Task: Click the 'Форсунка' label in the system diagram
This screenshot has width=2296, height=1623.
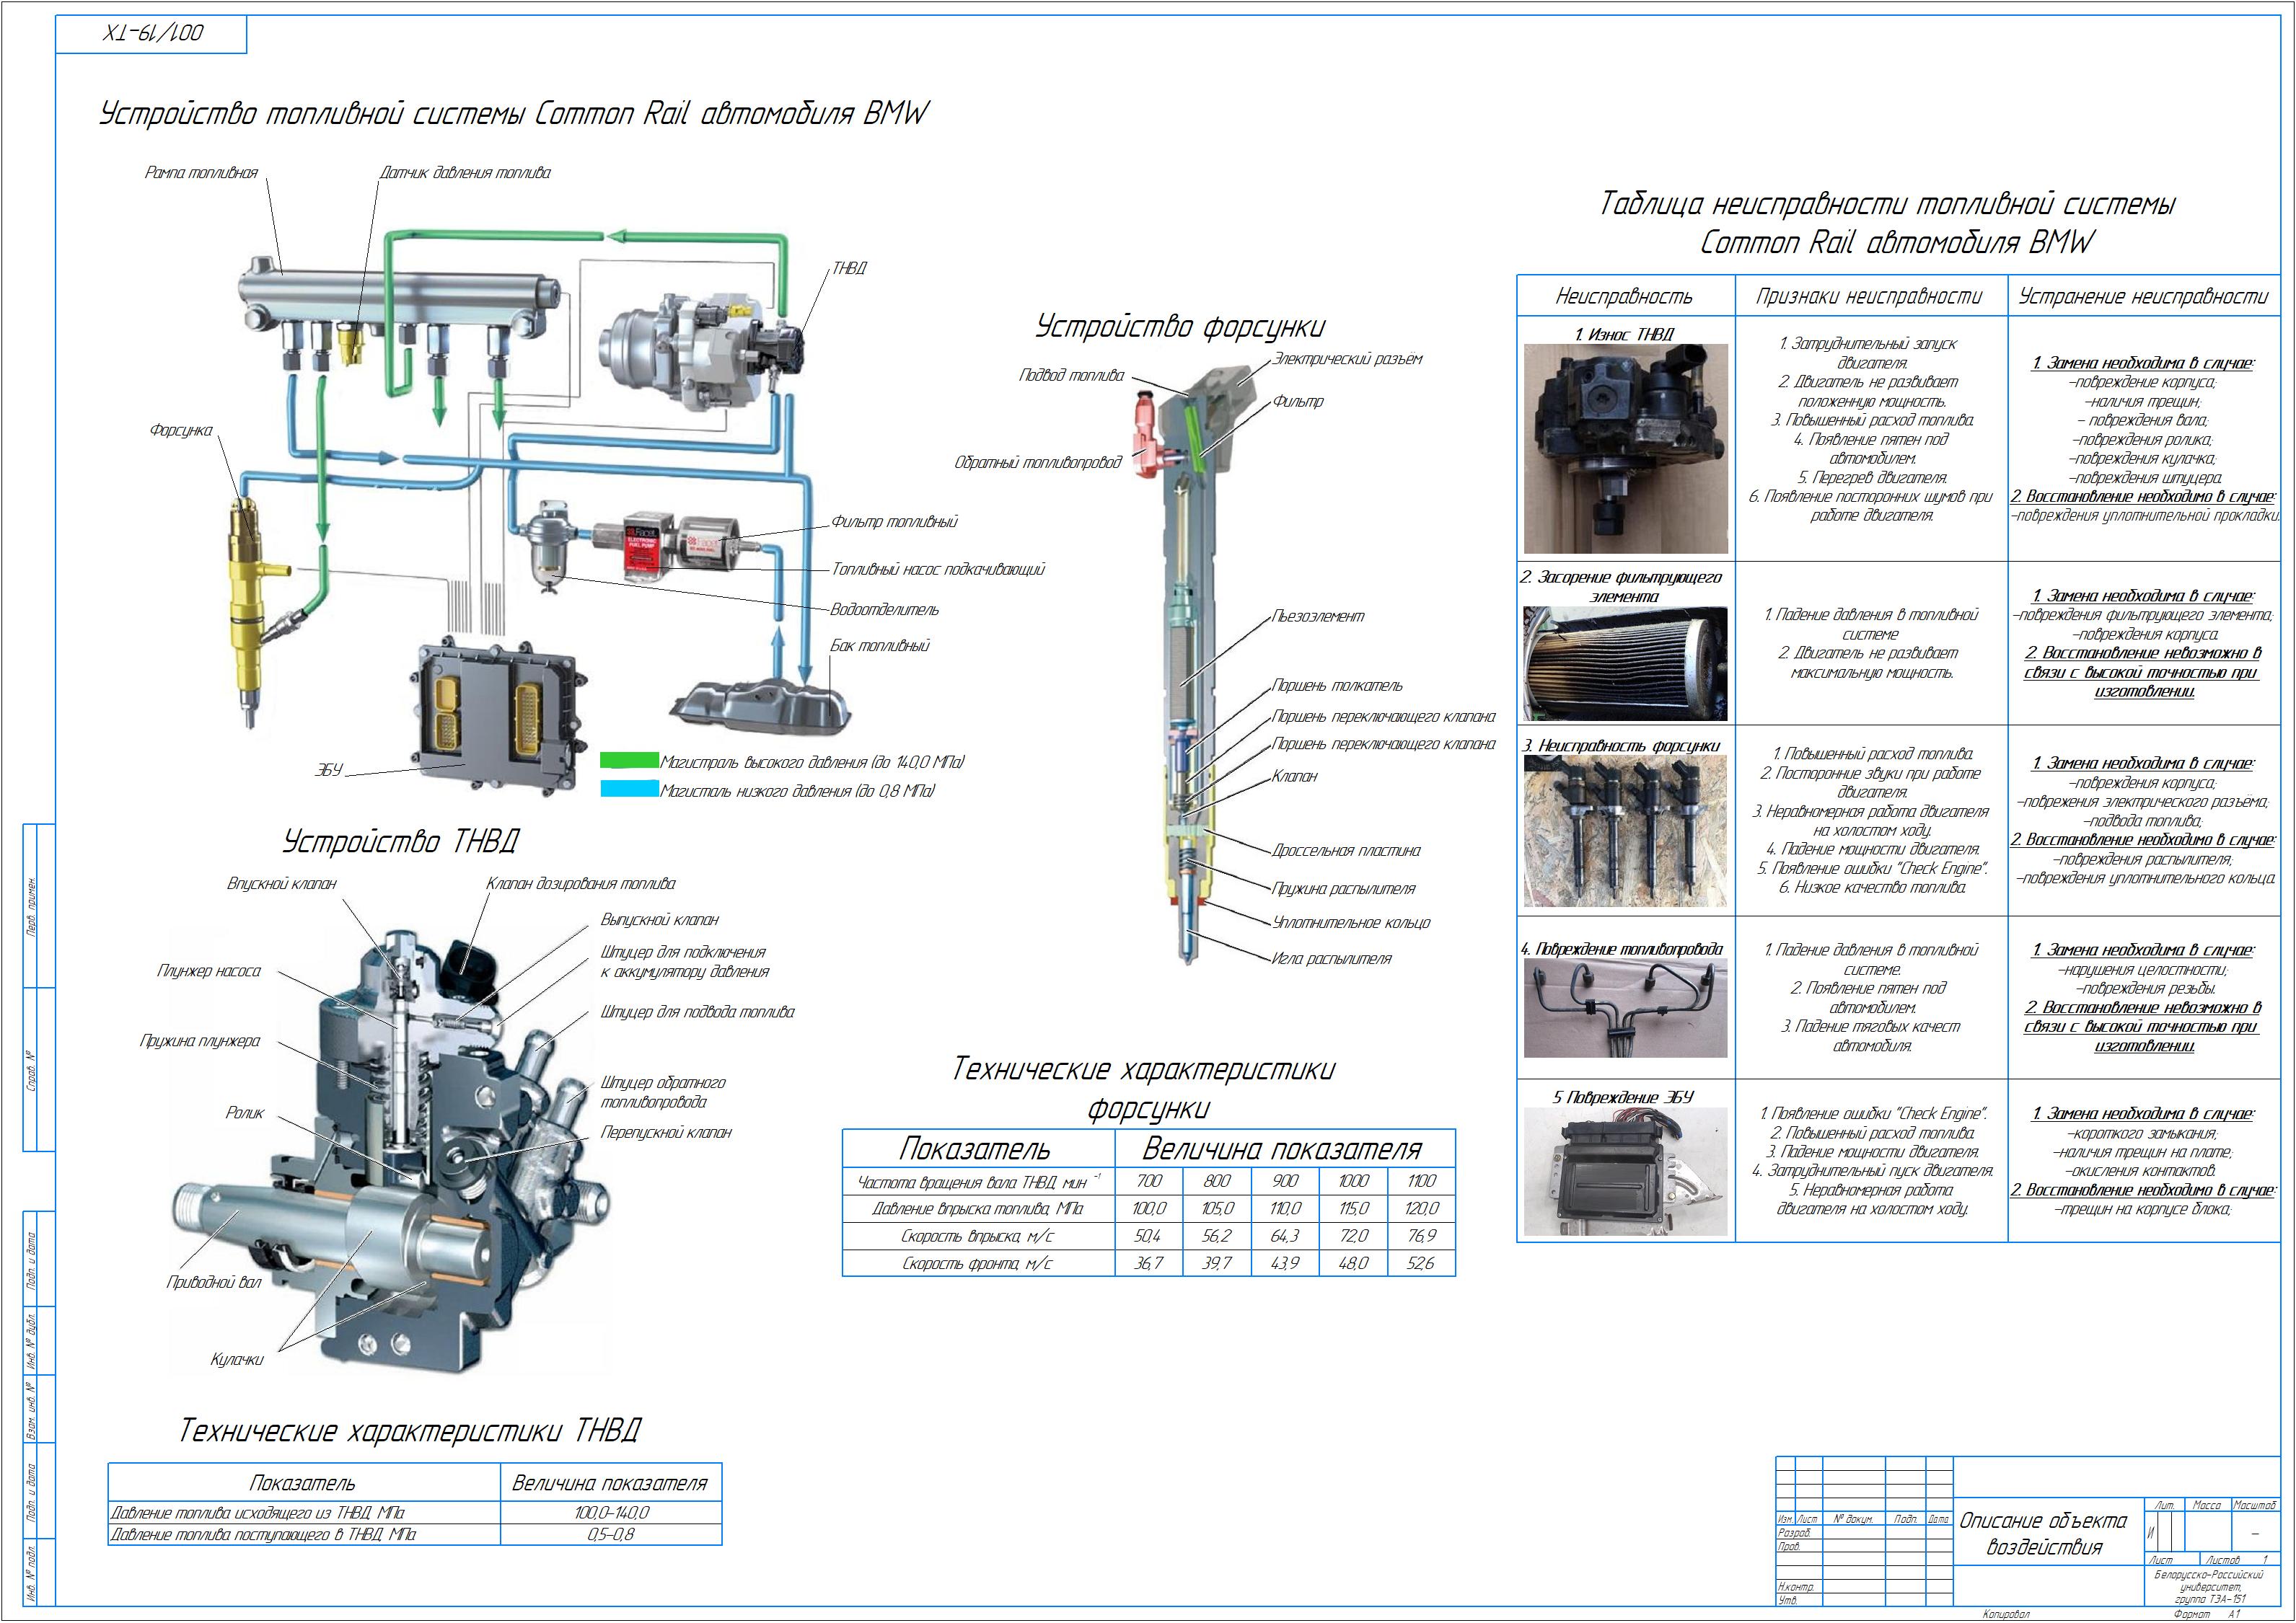Action: [181, 430]
